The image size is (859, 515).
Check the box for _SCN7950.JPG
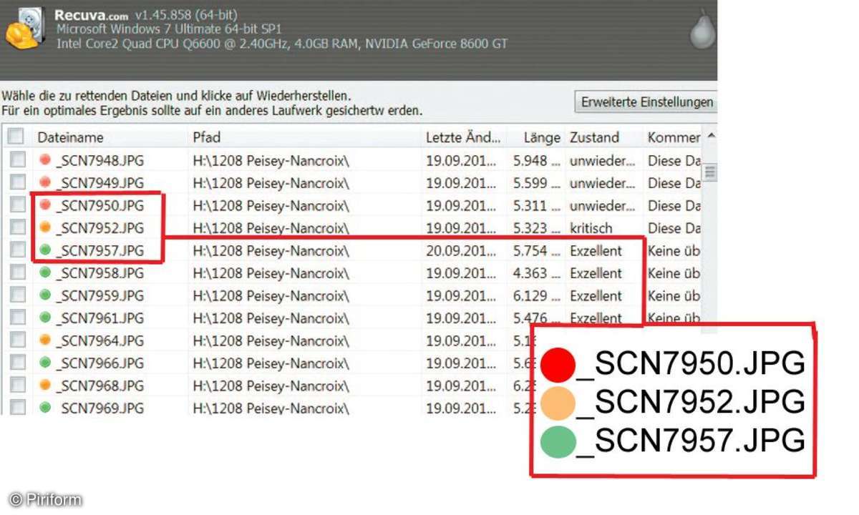coord(18,205)
